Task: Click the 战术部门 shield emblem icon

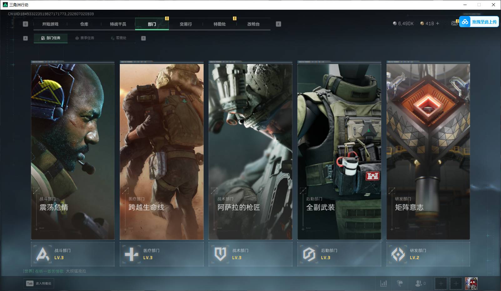Action: pos(220,254)
